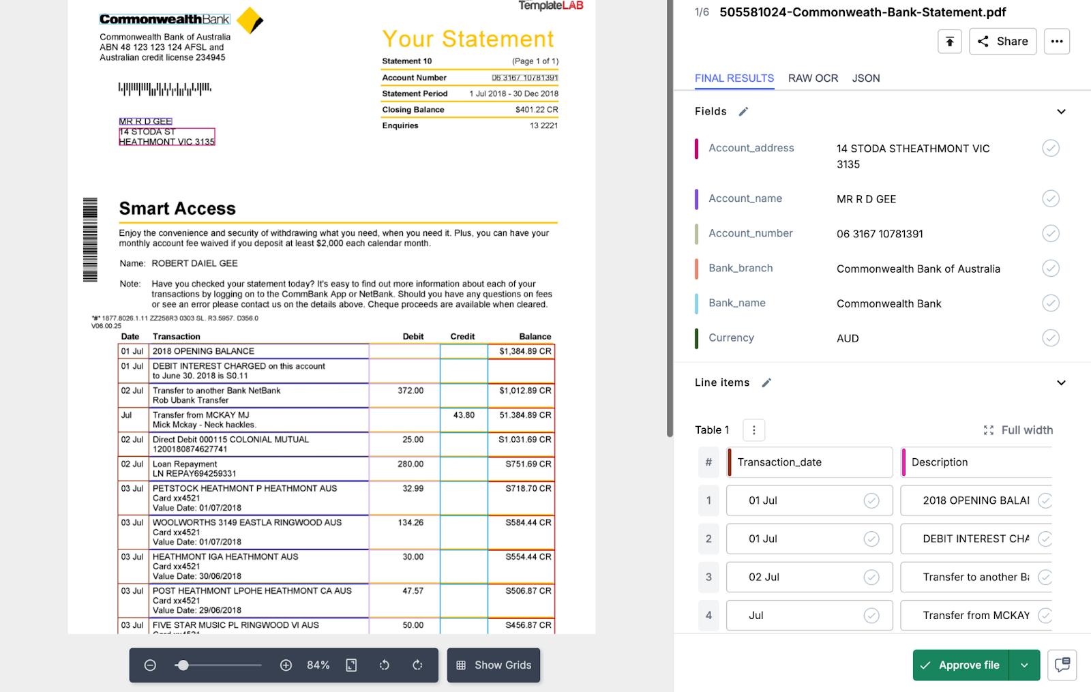Click the 84% zoom level text
The width and height of the screenshot is (1091, 692).
tap(318, 665)
